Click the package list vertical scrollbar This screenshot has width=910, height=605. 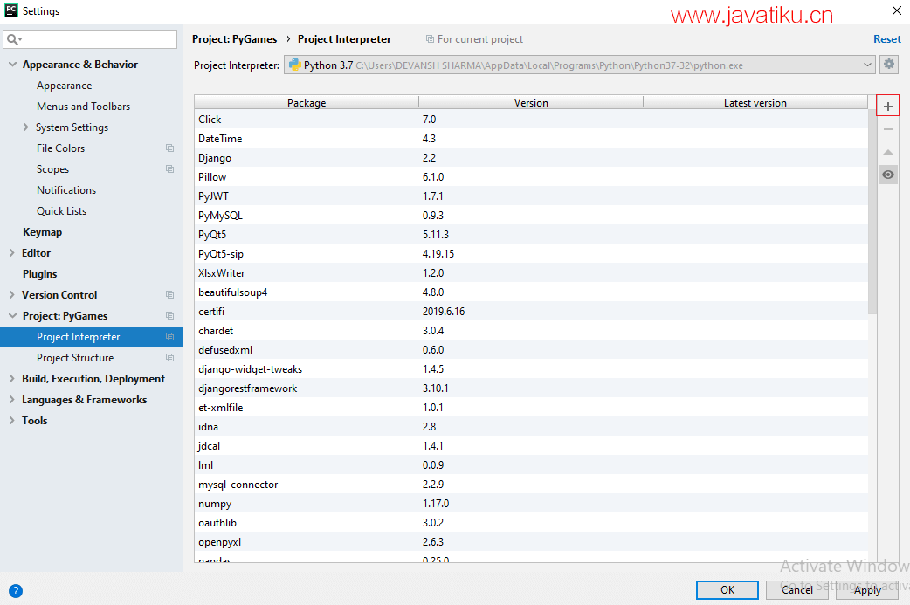[x=872, y=212]
